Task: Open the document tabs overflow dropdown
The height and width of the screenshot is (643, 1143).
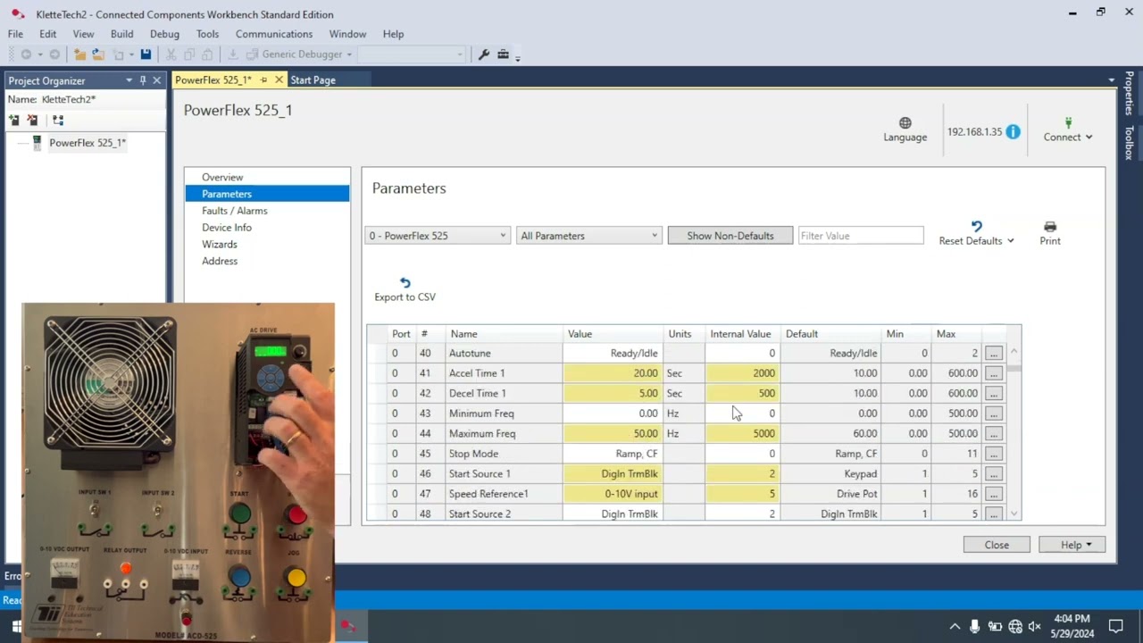Action: pyautogui.click(x=1112, y=80)
